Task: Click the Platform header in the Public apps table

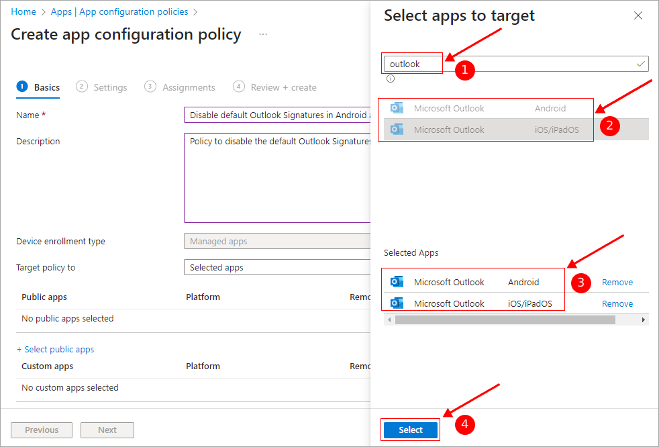Action: 203,297
